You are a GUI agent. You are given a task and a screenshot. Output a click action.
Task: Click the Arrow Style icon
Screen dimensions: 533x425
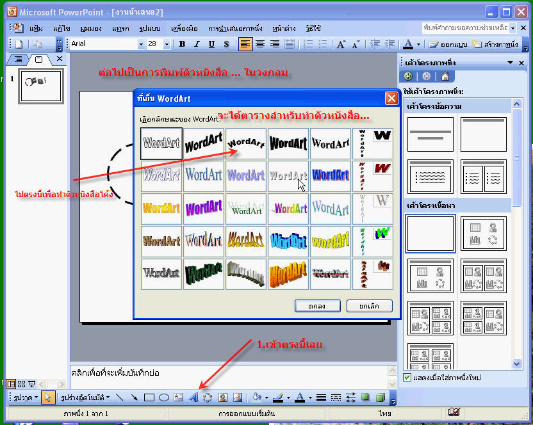pyautogui.click(x=350, y=397)
